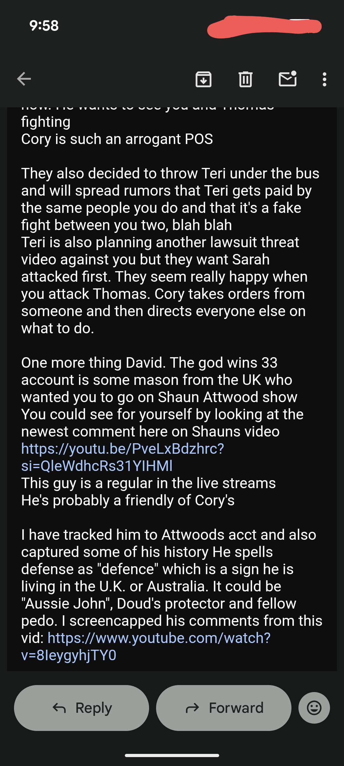
Task: Add an emoji reaction with the smiley button
Action: (x=314, y=708)
